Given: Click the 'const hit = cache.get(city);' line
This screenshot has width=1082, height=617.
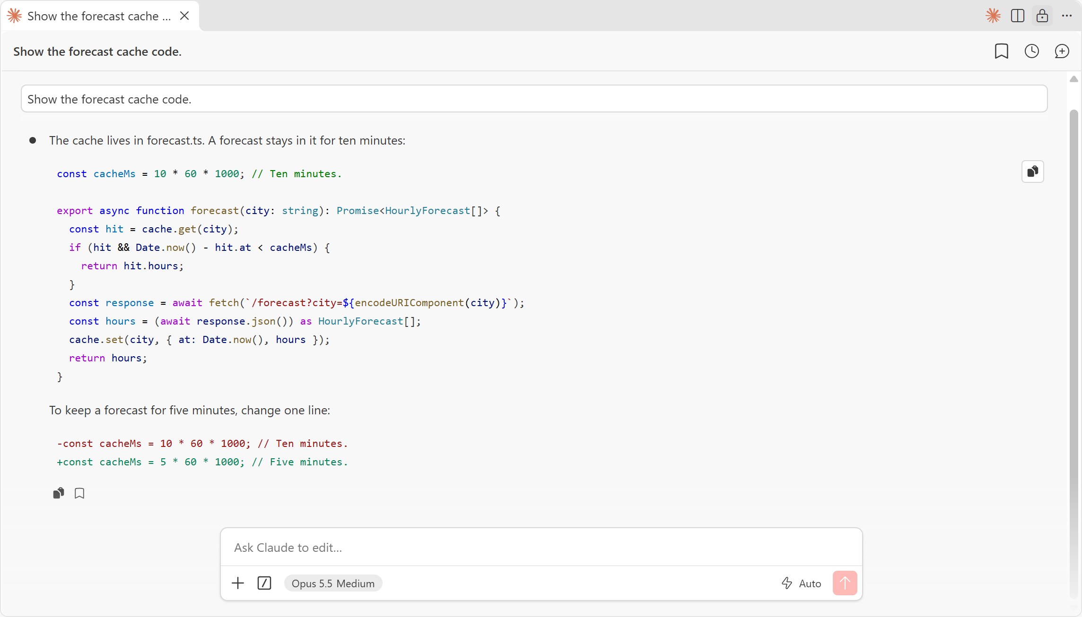Looking at the screenshot, I should pos(154,229).
